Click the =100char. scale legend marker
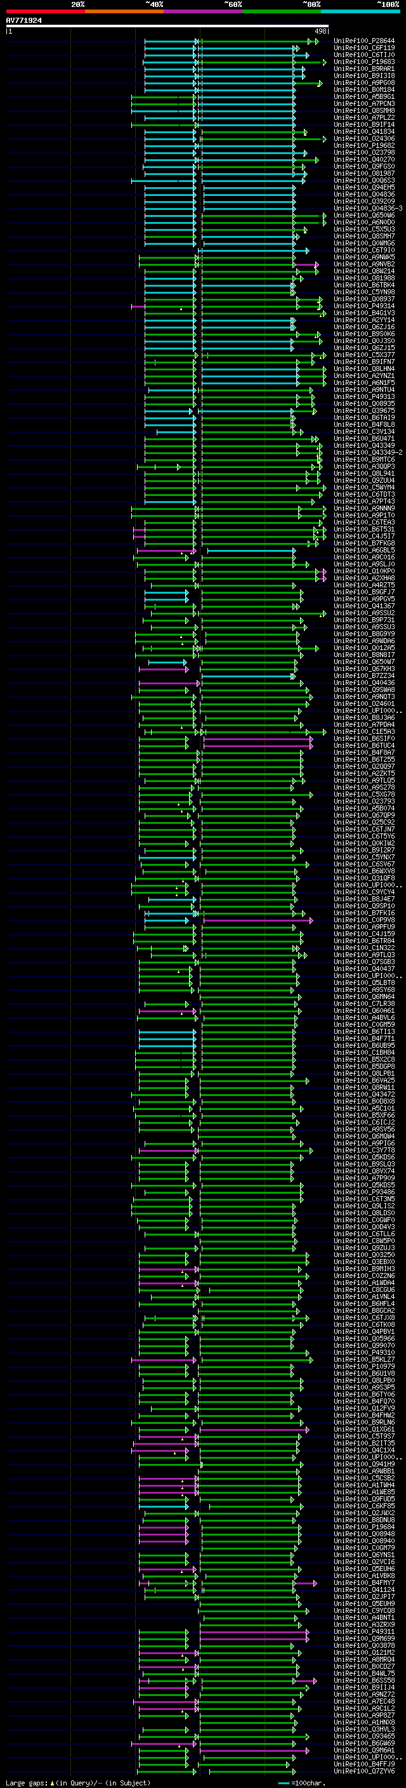The height and width of the screenshot is (1788, 406). 302,1783
